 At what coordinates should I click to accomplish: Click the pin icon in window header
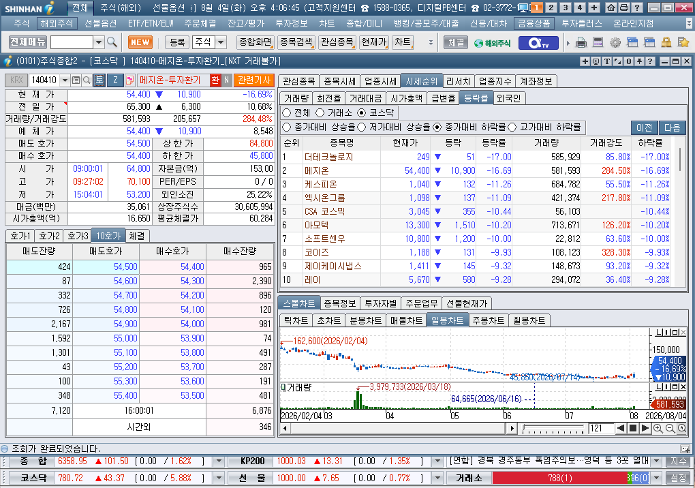click(640, 61)
